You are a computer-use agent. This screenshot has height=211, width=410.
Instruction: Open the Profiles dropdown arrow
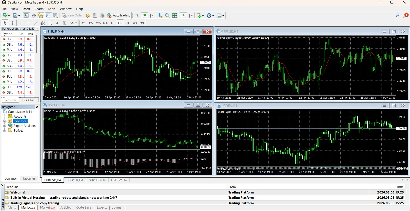19,16
